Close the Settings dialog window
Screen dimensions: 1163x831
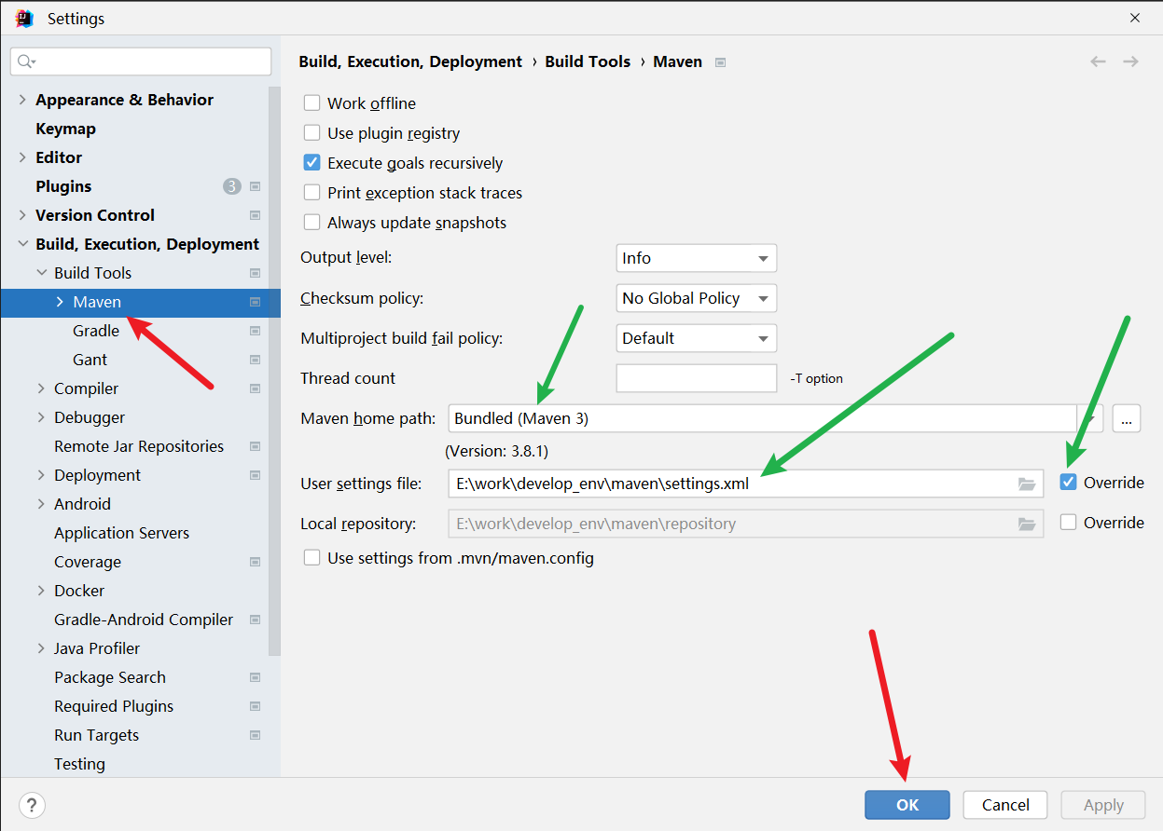pyautogui.click(x=1135, y=18)
